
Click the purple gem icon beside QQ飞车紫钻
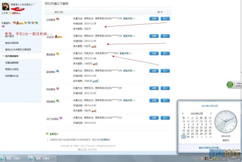pos(60,118)
